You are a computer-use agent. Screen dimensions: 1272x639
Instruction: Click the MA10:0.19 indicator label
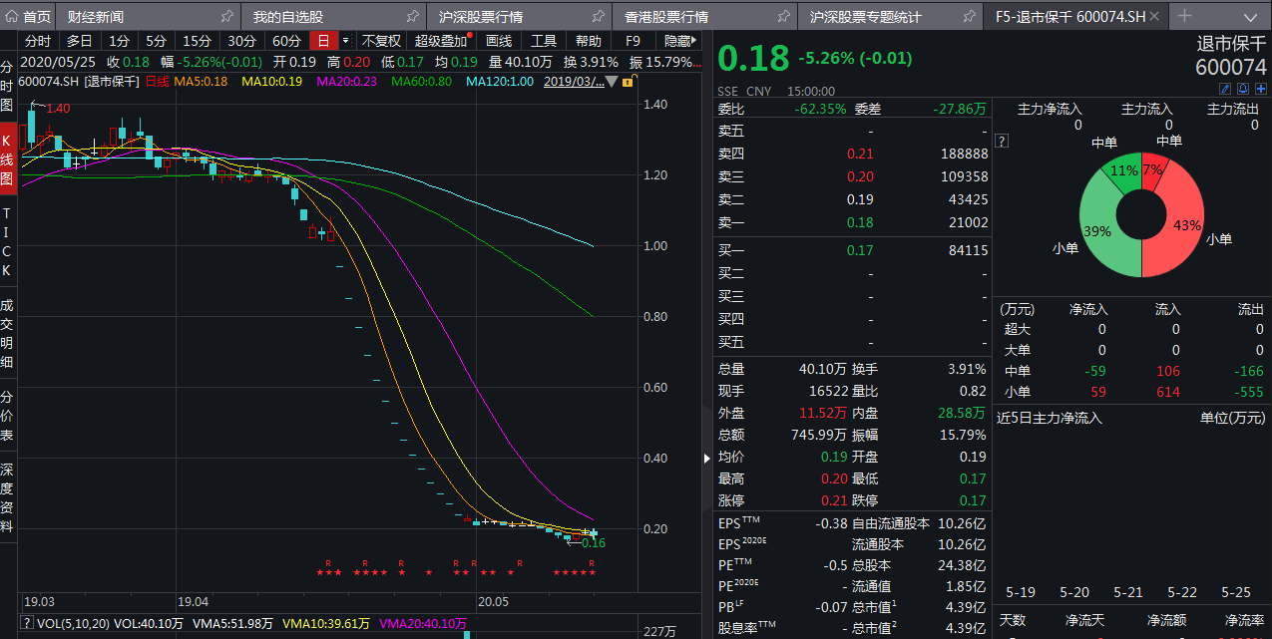(271, 82)
